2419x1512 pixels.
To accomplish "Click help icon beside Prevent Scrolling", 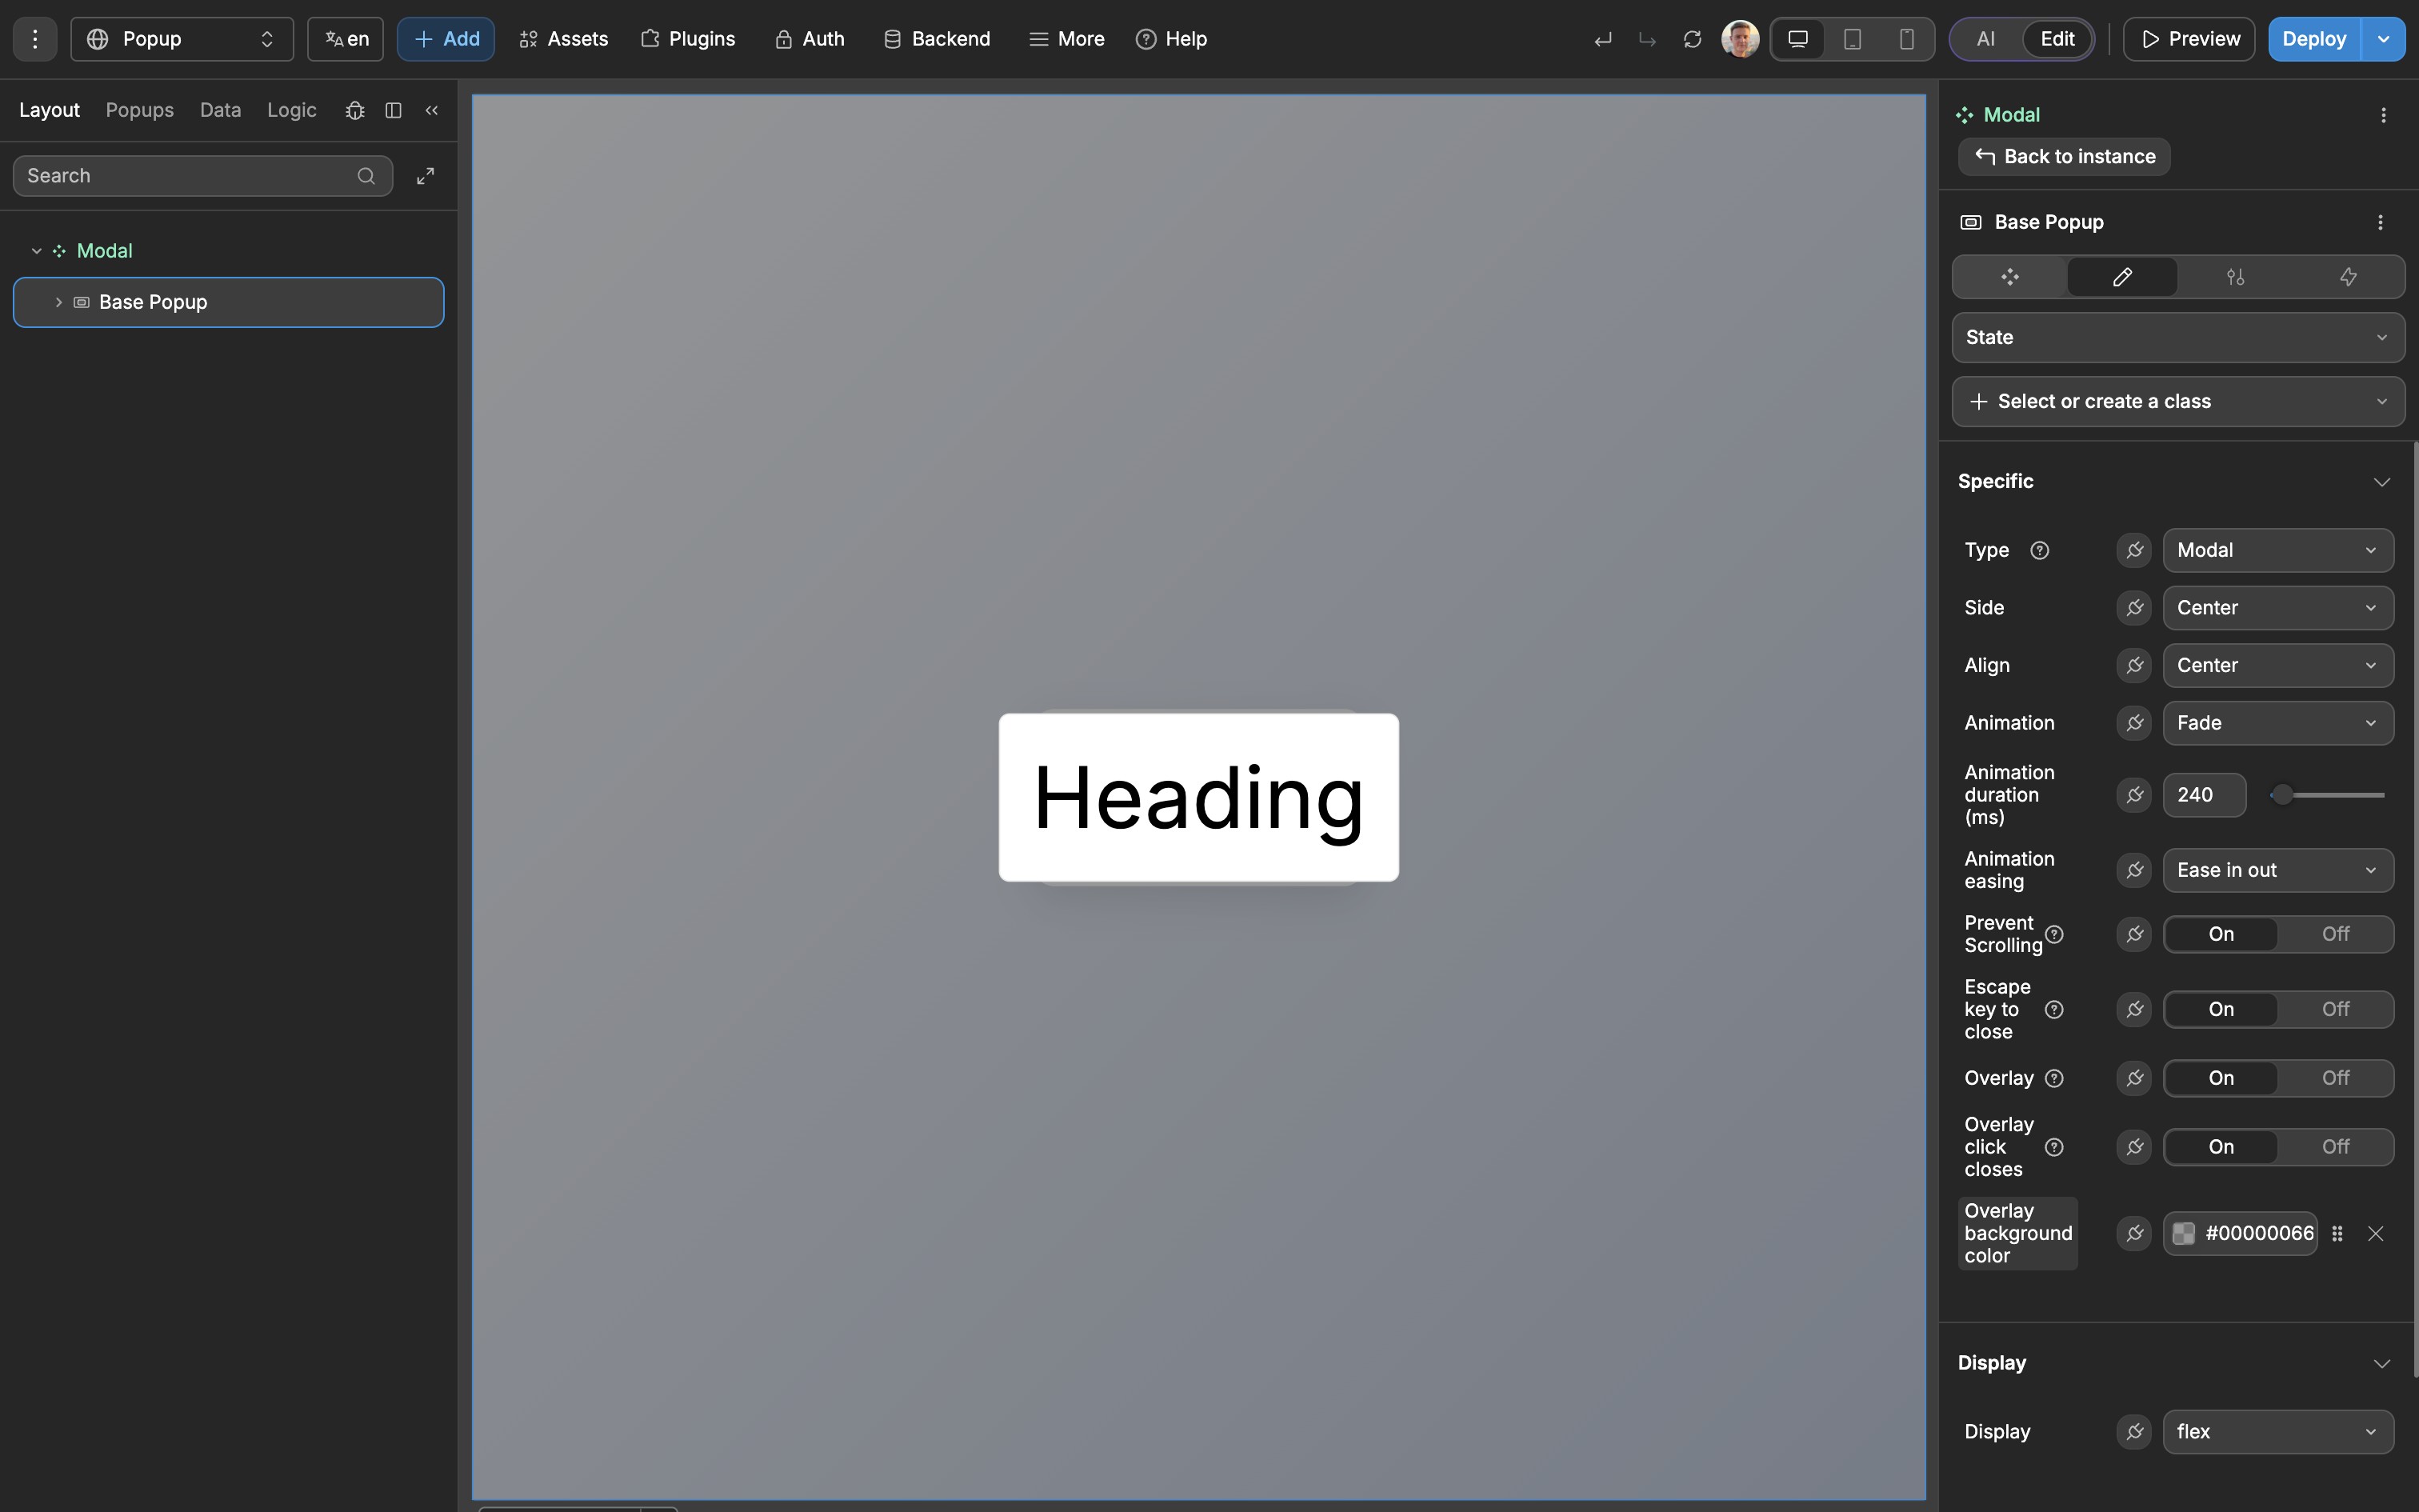I will [2054, 934].
